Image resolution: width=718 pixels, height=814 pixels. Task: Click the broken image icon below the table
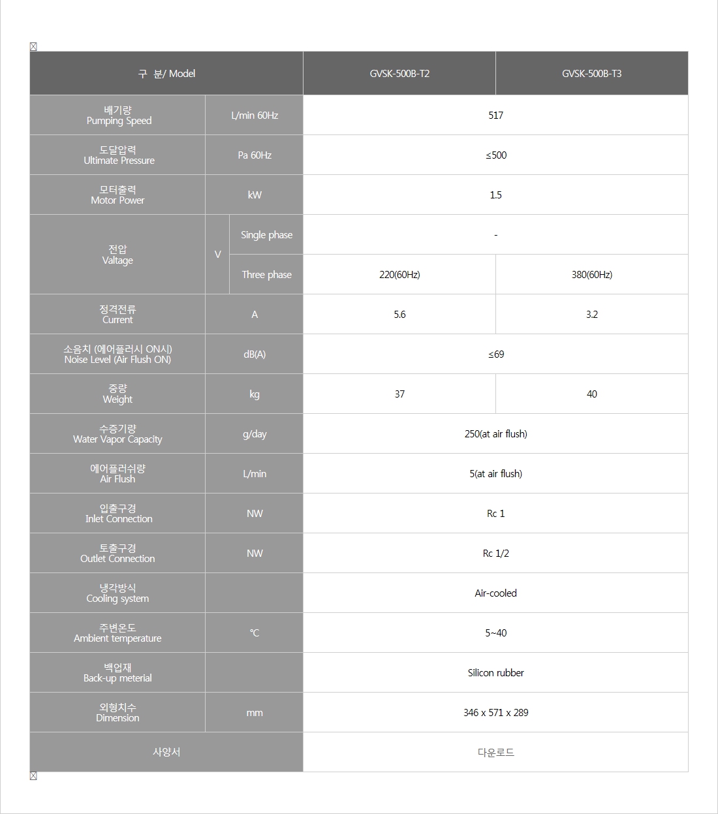click(x=33, y=776)
